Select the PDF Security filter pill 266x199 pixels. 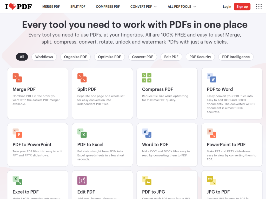tap(200, 57)
